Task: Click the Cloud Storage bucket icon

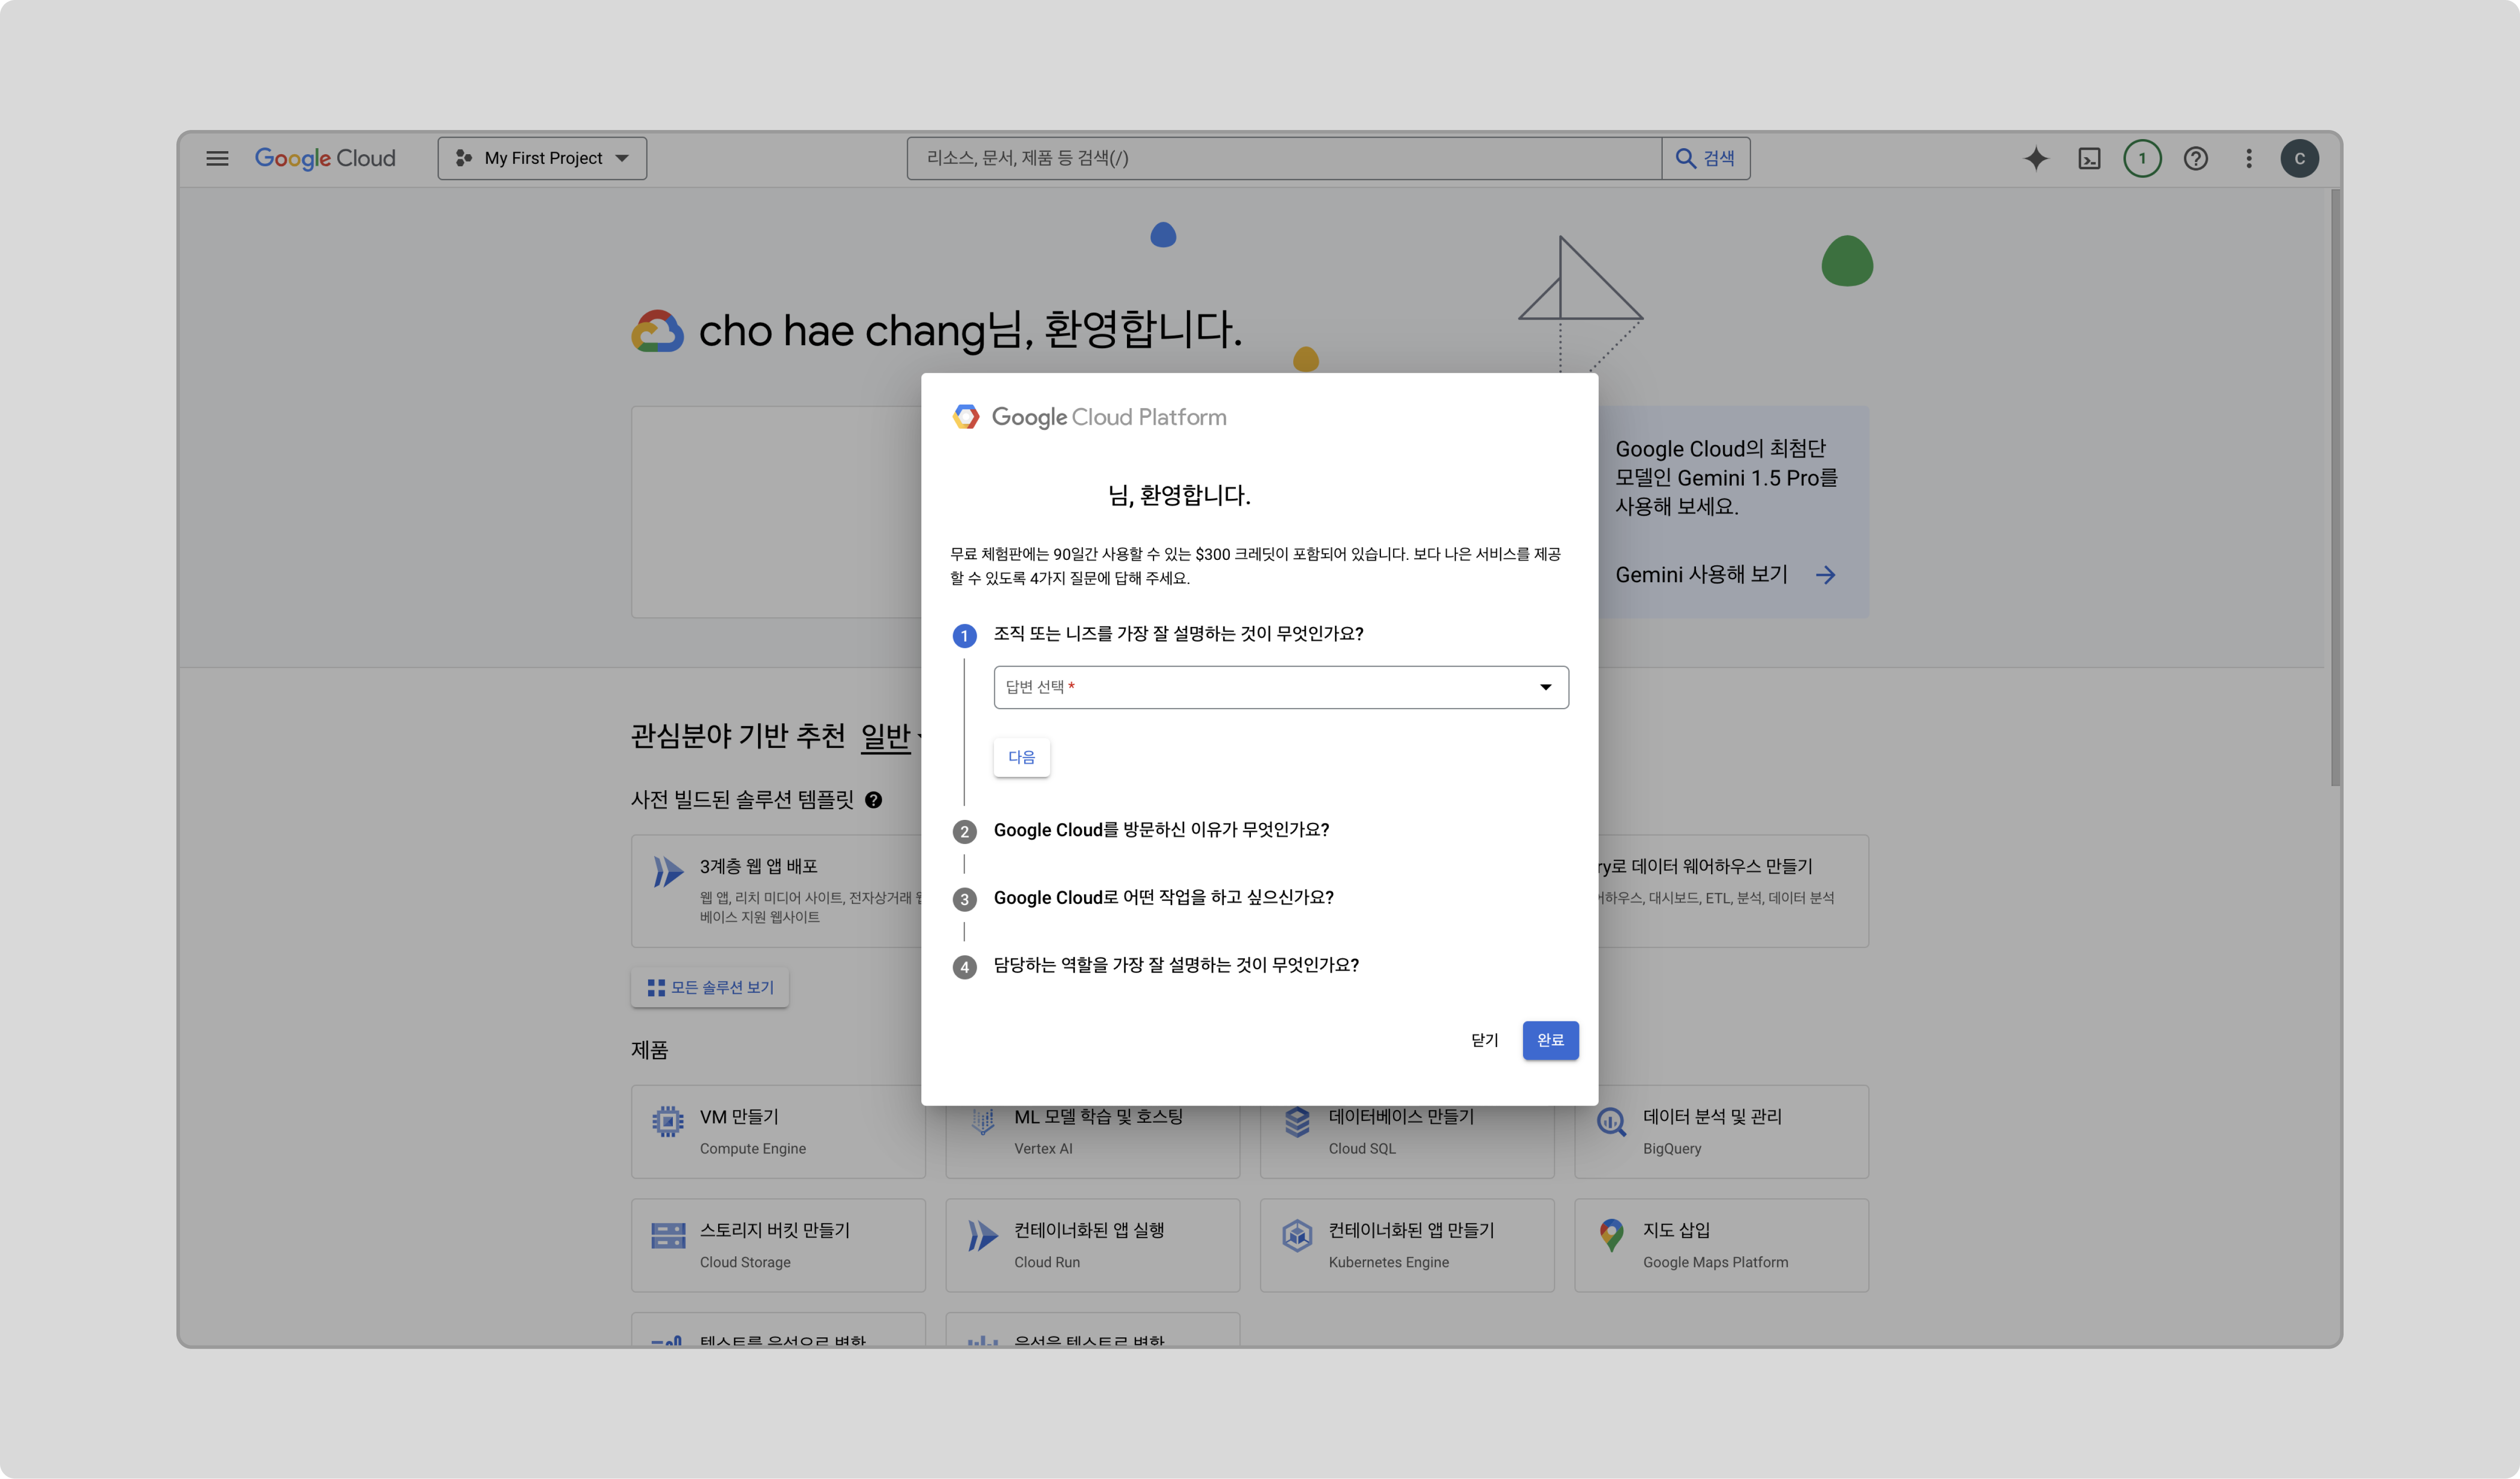Action: coord(668,1236)
